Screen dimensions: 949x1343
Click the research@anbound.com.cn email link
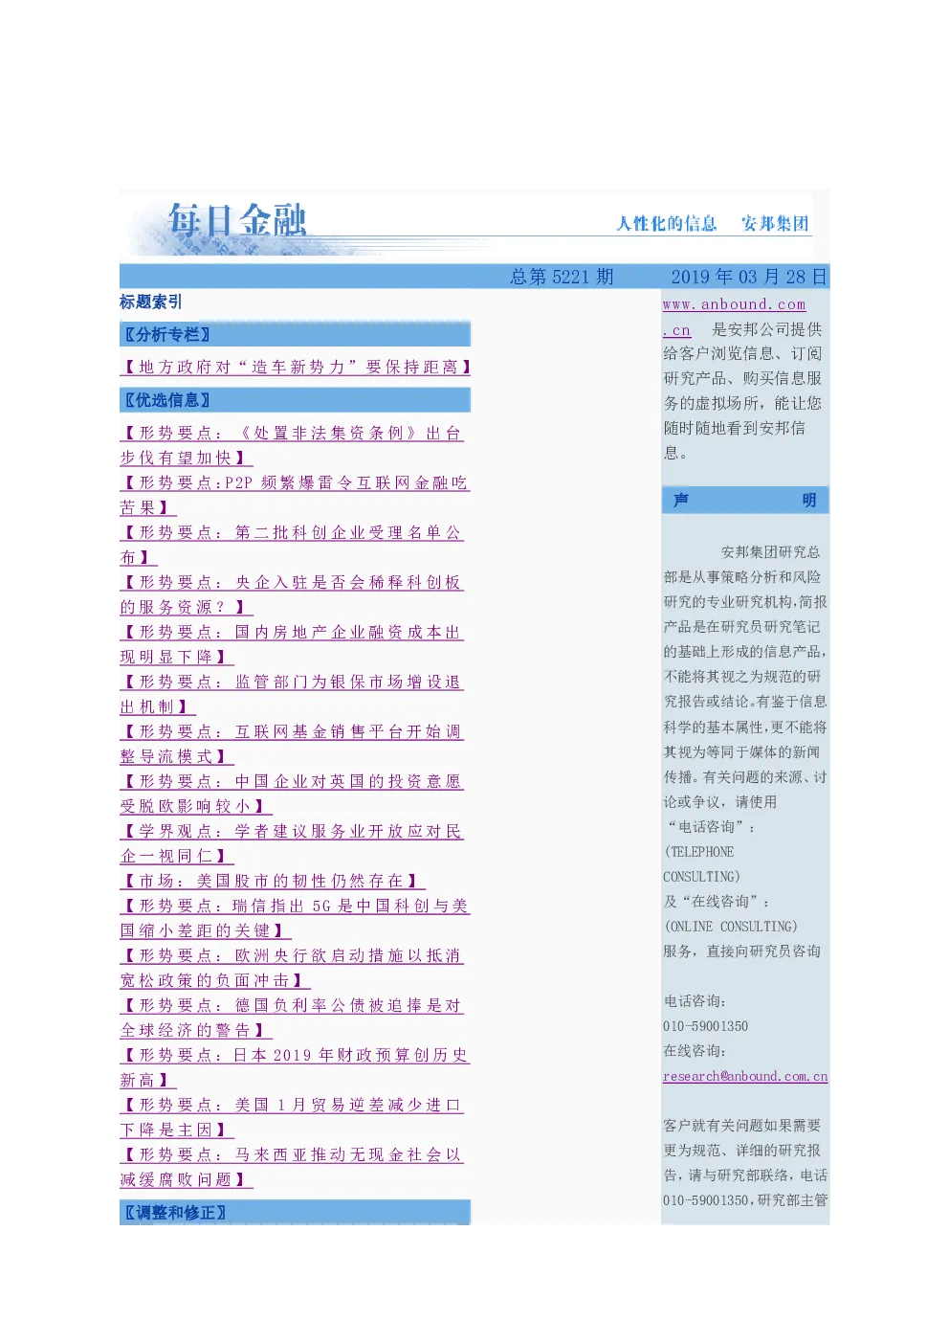tap(745, 1077)
